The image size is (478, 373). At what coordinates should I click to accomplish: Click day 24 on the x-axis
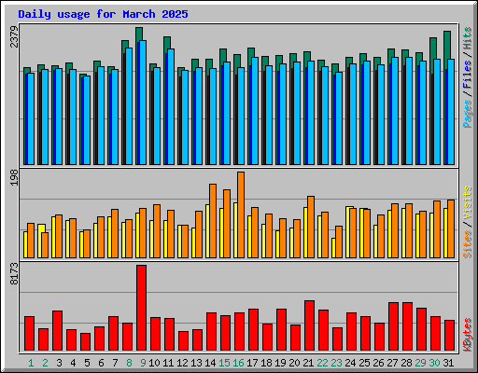350,363
